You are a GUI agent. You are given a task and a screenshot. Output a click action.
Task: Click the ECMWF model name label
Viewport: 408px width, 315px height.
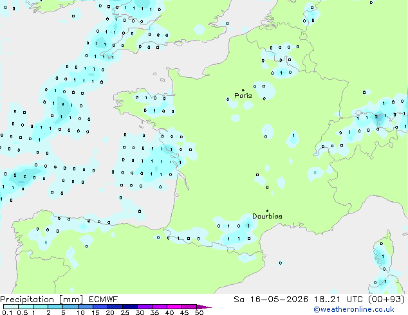pos(104,300)
